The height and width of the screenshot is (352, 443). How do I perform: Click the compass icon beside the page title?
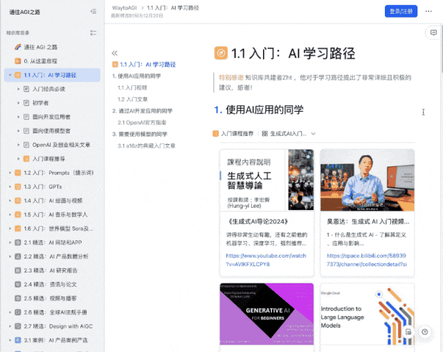(221, 53)
